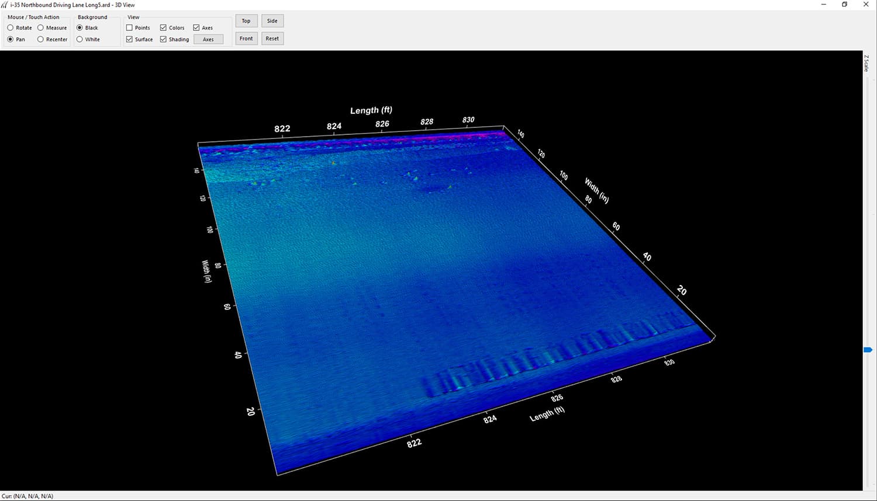
Task: Switch to the Side view
Action: [272, 21]
